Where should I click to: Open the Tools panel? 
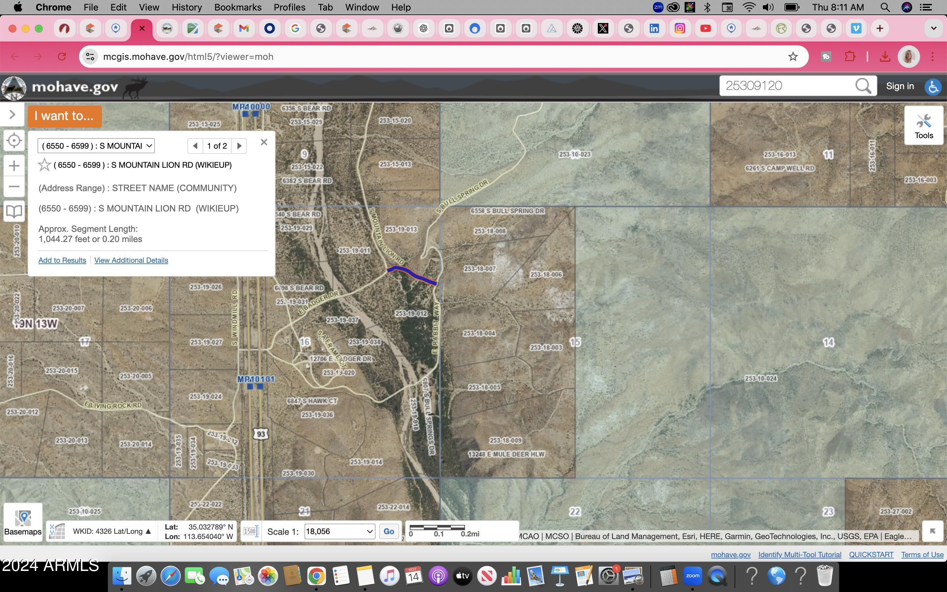924,125
